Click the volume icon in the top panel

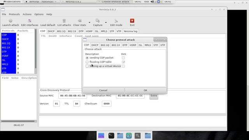click(x=152, y=2)
